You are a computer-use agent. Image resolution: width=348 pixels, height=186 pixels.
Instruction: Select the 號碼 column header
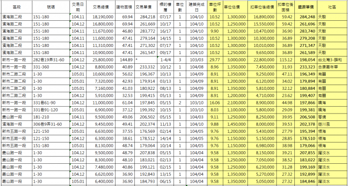point(51,7)
